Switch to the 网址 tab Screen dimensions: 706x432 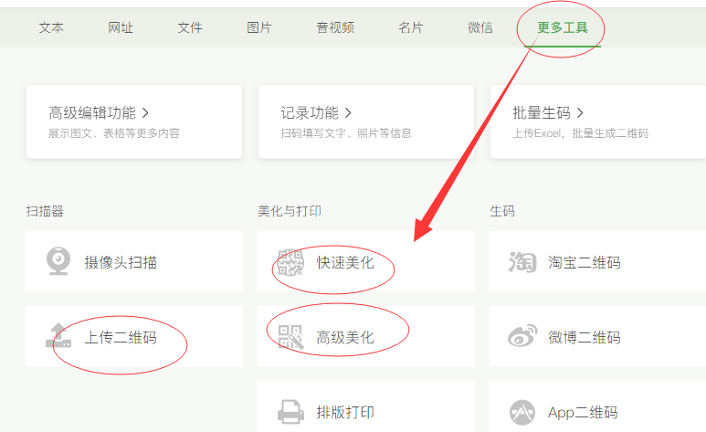click(x=121, y=27)
